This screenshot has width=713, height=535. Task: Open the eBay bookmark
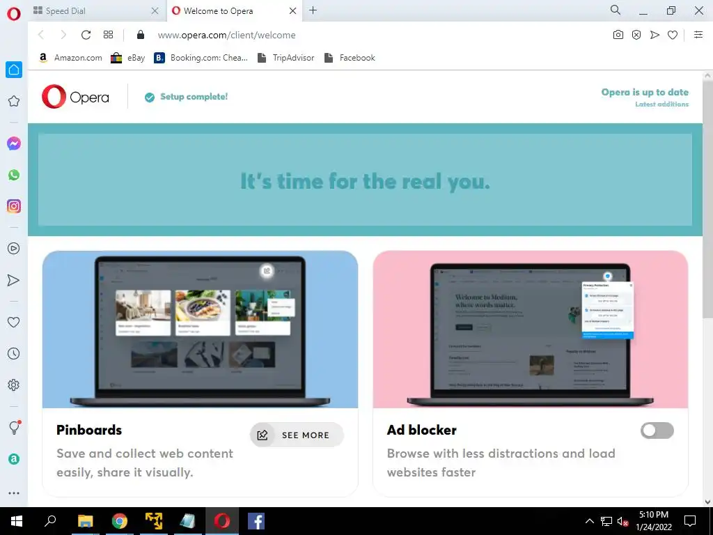pos(128,58)
